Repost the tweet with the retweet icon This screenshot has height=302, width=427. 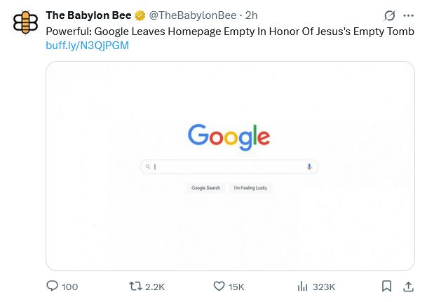tap(135, 286)
